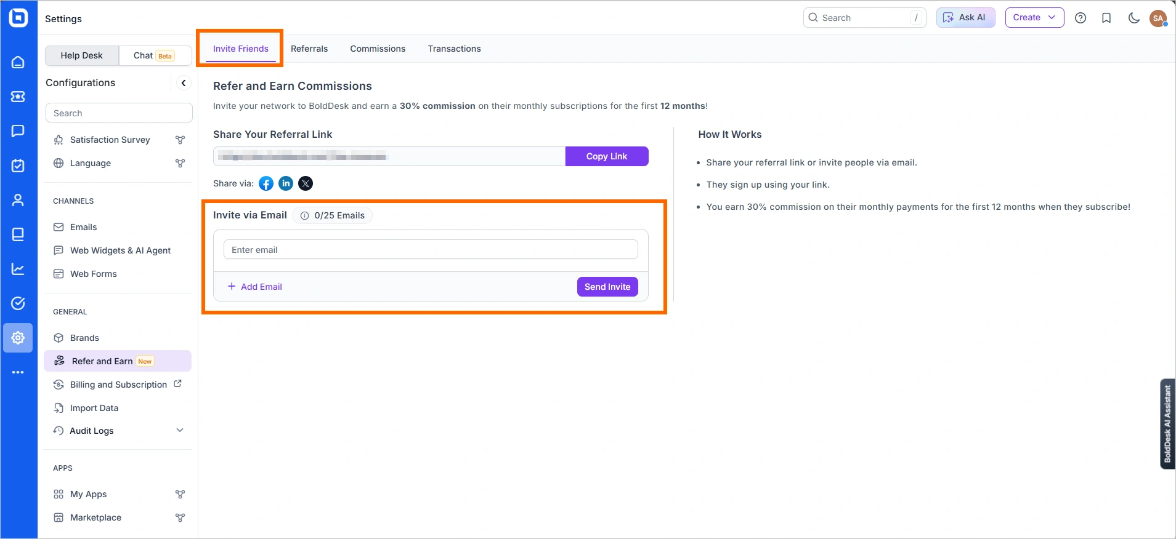Open the Import Data item
This screenshot has width=1176, height=539.
point(118,408)
